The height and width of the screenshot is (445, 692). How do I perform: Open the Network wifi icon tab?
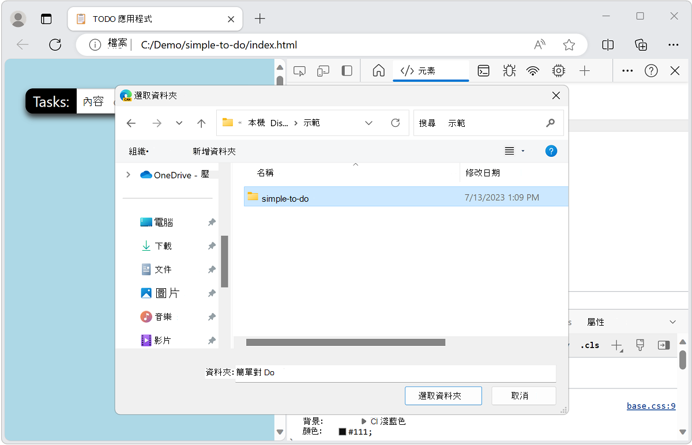(x=533, y=71)
